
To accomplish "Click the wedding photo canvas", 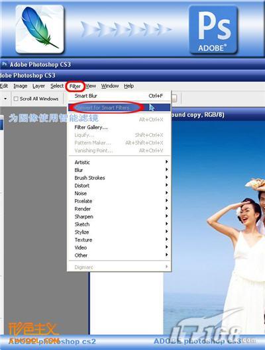I will 214,228.
